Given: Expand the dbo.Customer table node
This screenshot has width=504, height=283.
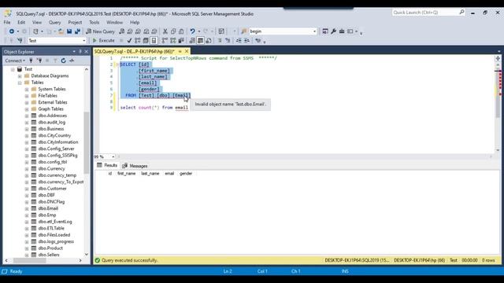Looking at the screenshot, I should click(27, 189).
